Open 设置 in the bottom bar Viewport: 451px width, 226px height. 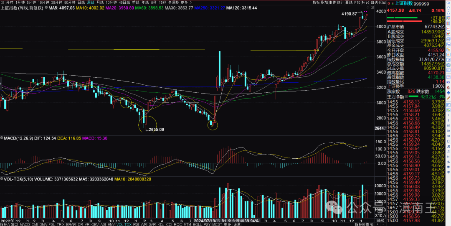(x=236, y=224)
